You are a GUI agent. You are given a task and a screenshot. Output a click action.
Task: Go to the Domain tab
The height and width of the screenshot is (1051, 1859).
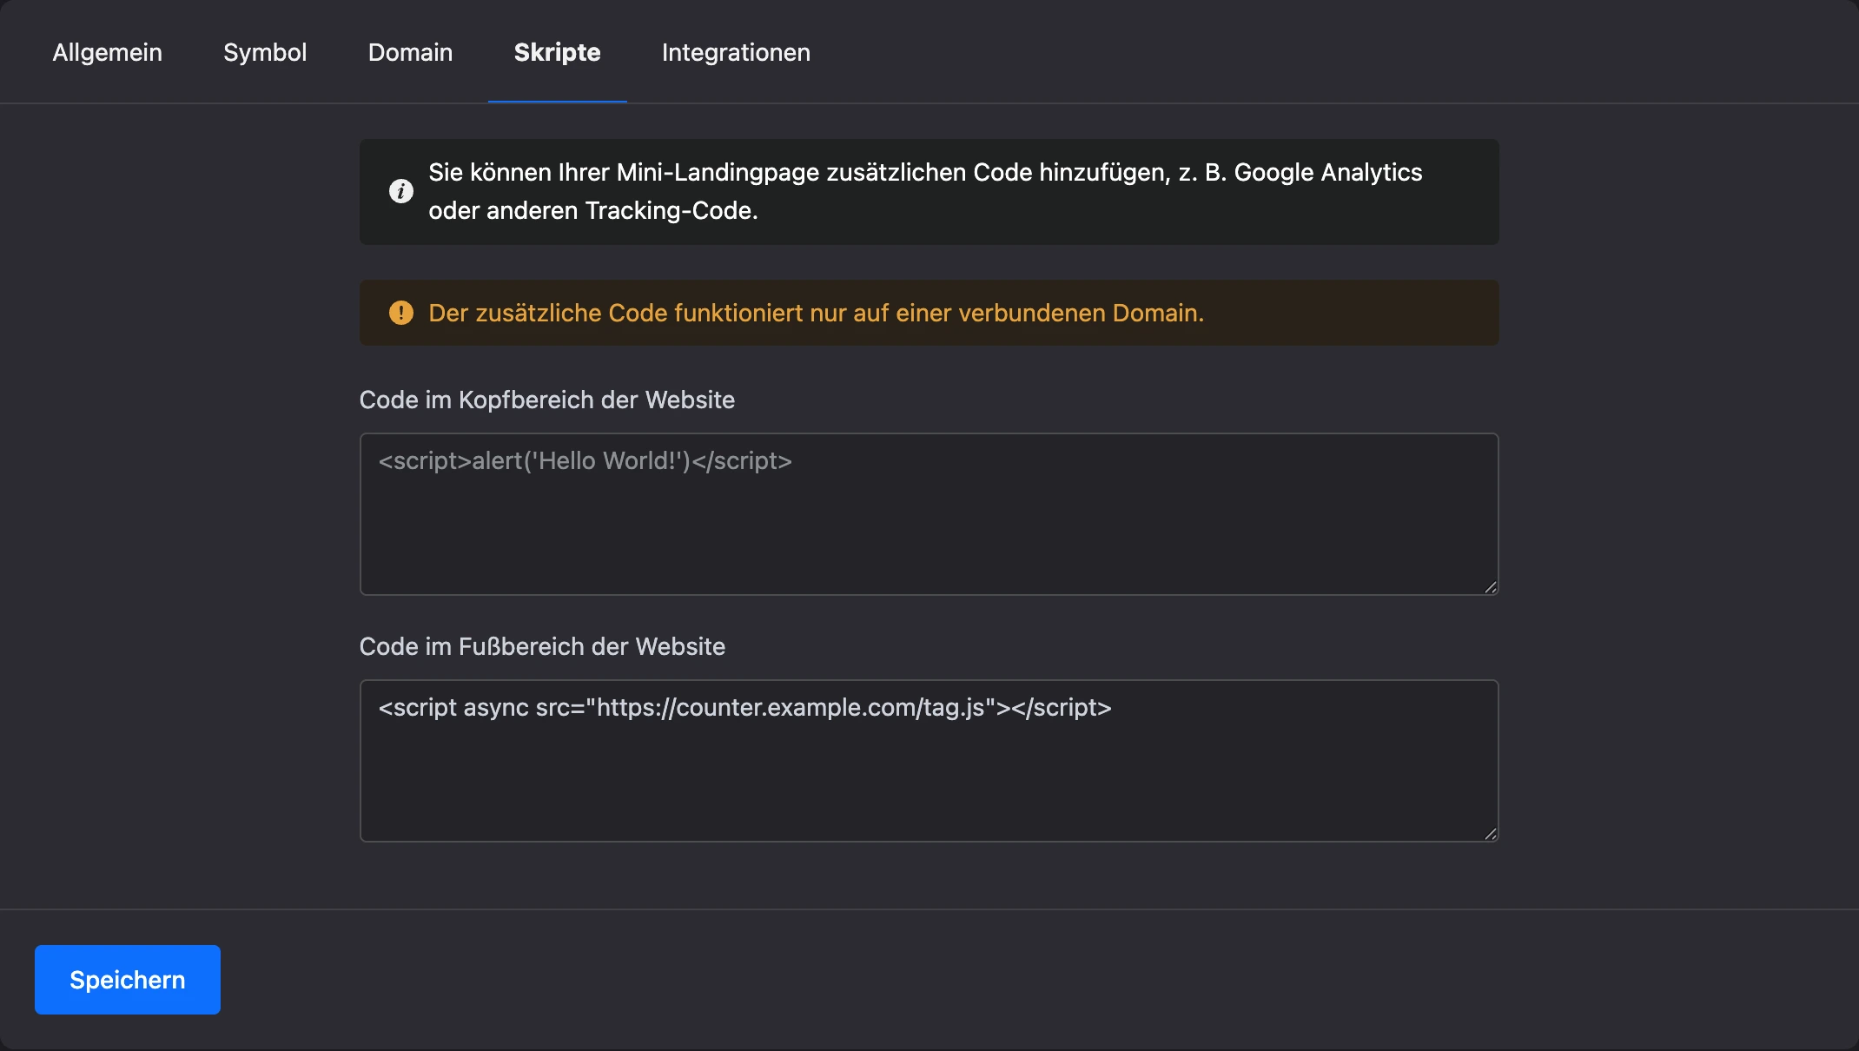click(410, 52)
